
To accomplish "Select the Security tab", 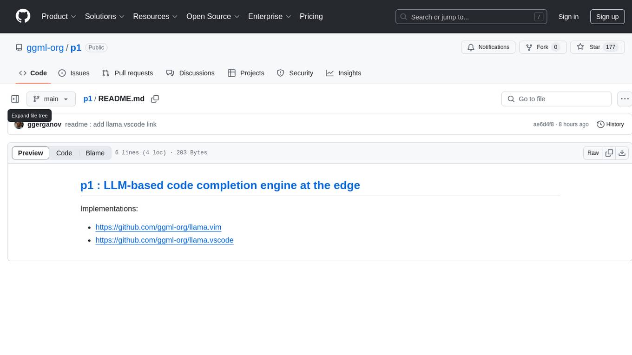I will 295,73.
